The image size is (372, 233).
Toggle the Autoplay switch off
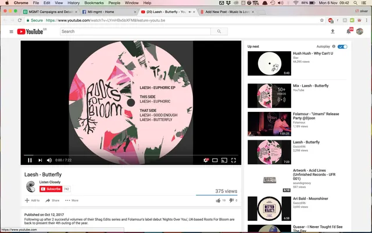(x=342, y=47)
